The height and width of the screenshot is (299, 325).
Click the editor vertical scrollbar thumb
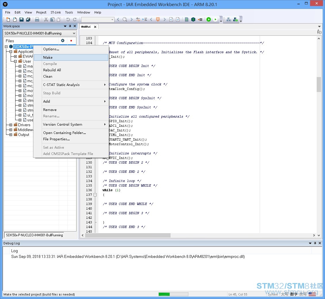319,84
